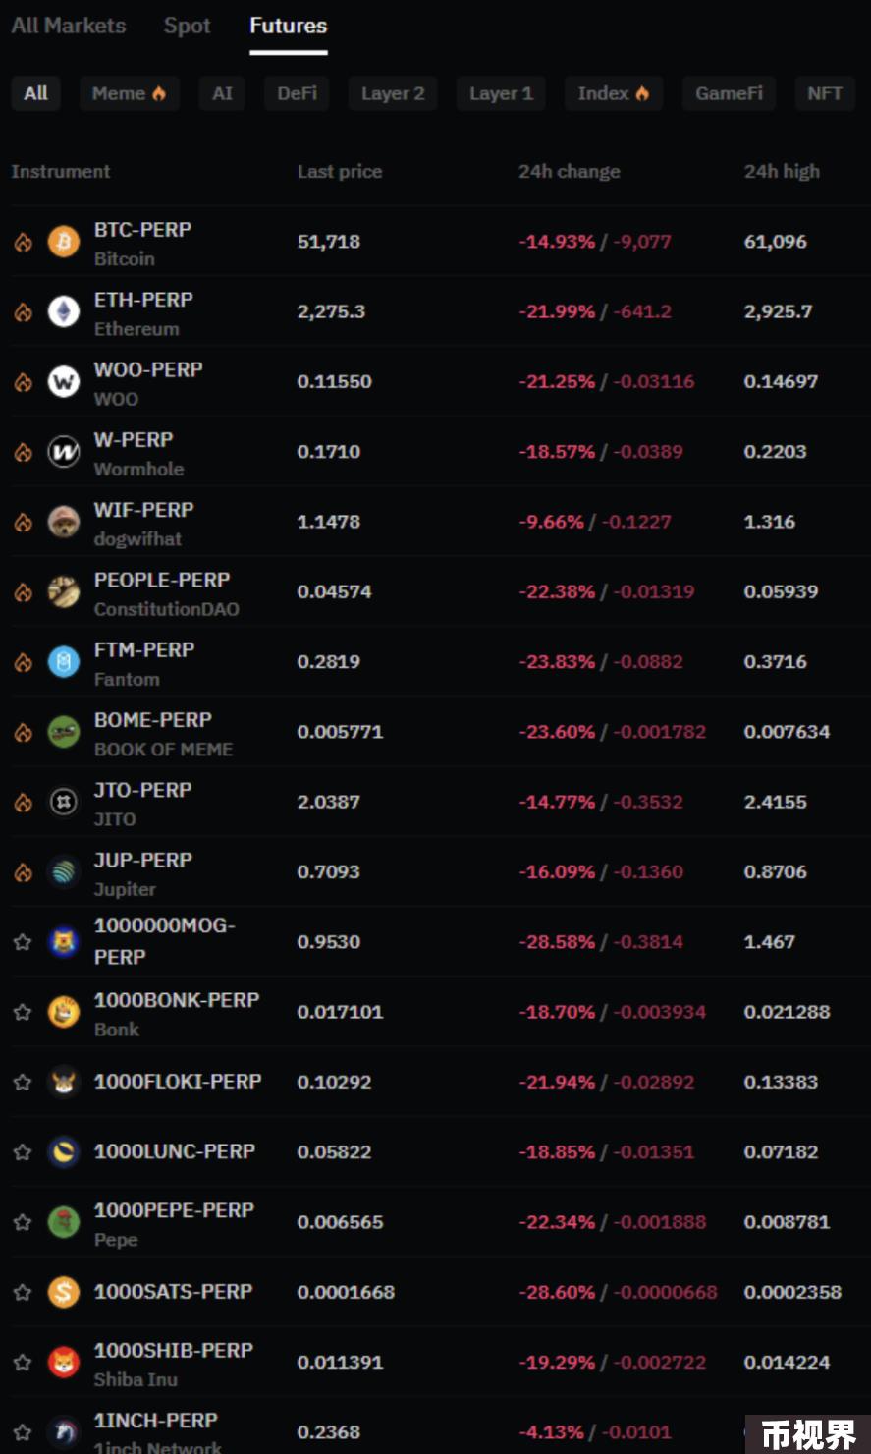Image resolution: width=871 pixels, height=1454 pixels.
Task: Click the Shiba Inu coin icon
Action: (x=64, y=1363)
